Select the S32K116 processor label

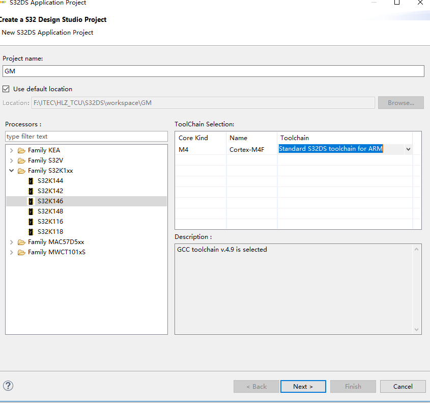(x=50, y=222)
